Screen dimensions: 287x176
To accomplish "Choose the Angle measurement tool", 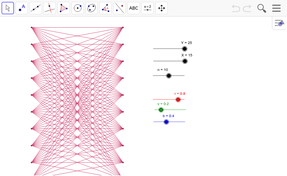I will point(106,8).
